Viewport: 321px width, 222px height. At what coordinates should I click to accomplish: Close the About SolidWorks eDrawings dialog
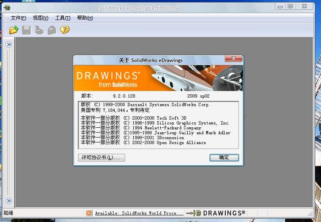coord(233,58)
